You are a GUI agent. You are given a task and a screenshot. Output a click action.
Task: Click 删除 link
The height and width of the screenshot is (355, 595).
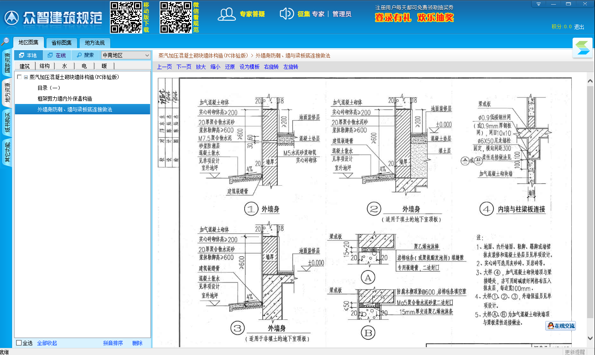click(x=137, y=343)
